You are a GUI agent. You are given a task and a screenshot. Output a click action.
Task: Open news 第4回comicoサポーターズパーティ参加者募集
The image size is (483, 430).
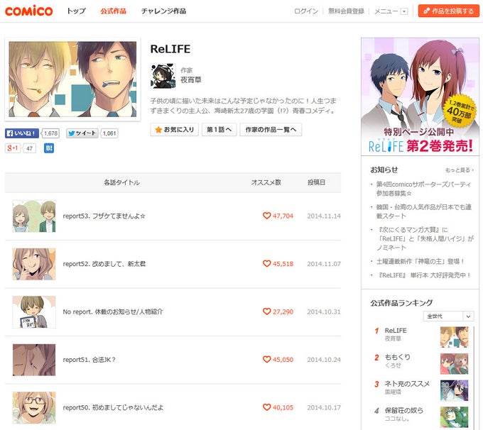click(423, 189)
